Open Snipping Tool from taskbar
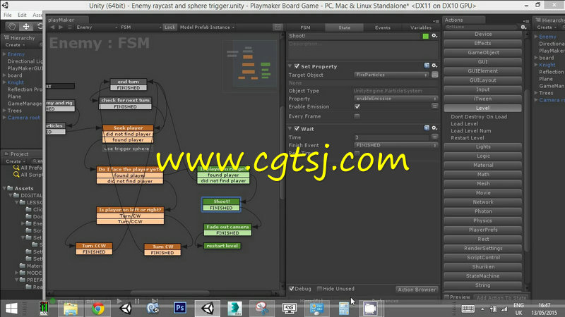This screenshot has height=317, width=565. point(262,309)
